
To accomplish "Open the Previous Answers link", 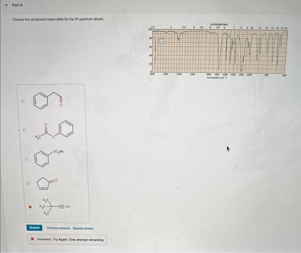I will [x=58, y=228].
